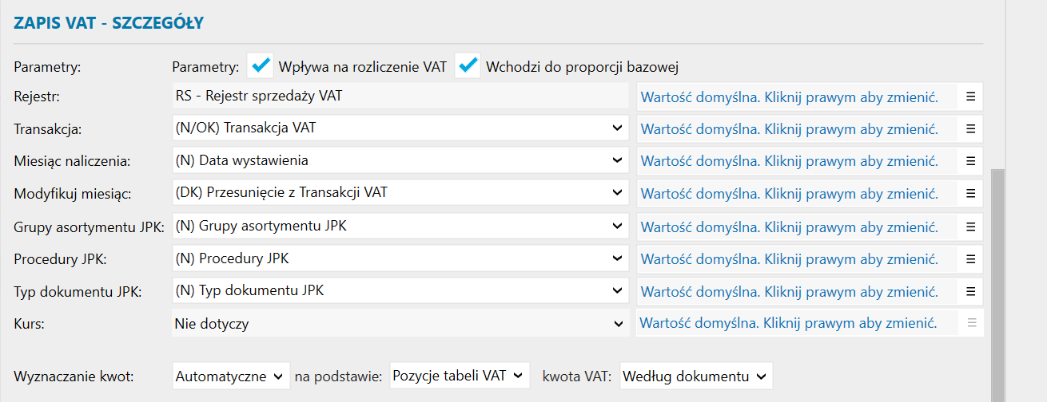
Task: Uncheck 'Wpływa na rozliczenie VAT' checkbox
Action: (x=261, y=65)
